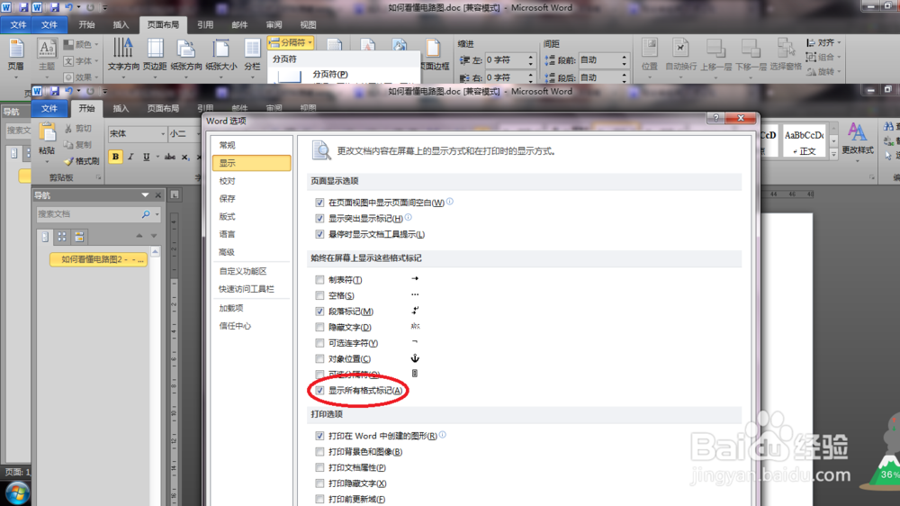Apply the 正文 Normal style thumbnail

(x=804, y=141)
